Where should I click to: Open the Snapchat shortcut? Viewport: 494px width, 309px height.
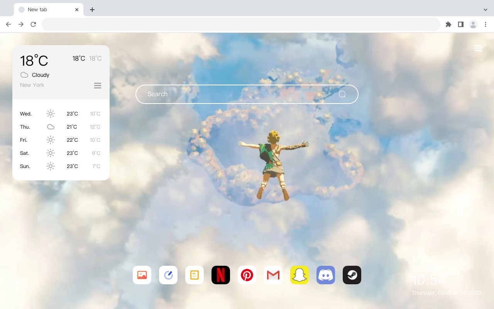[x=299, y=275]
